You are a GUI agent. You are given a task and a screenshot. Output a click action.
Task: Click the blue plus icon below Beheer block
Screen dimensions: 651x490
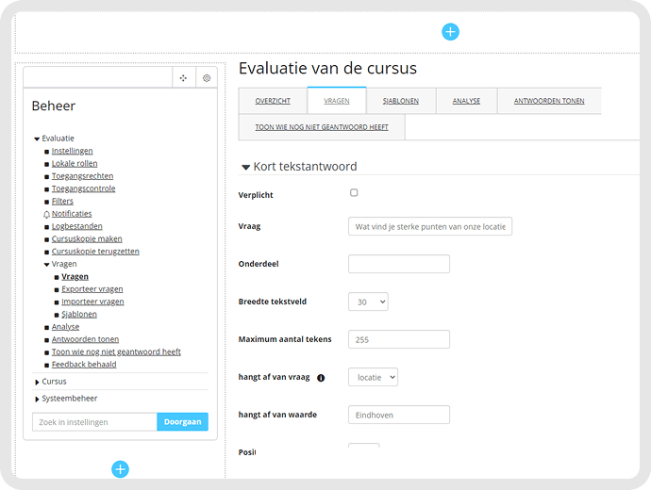pos(120,469)
